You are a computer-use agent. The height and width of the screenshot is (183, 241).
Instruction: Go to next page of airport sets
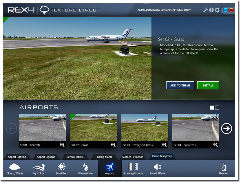pos(227,129)
